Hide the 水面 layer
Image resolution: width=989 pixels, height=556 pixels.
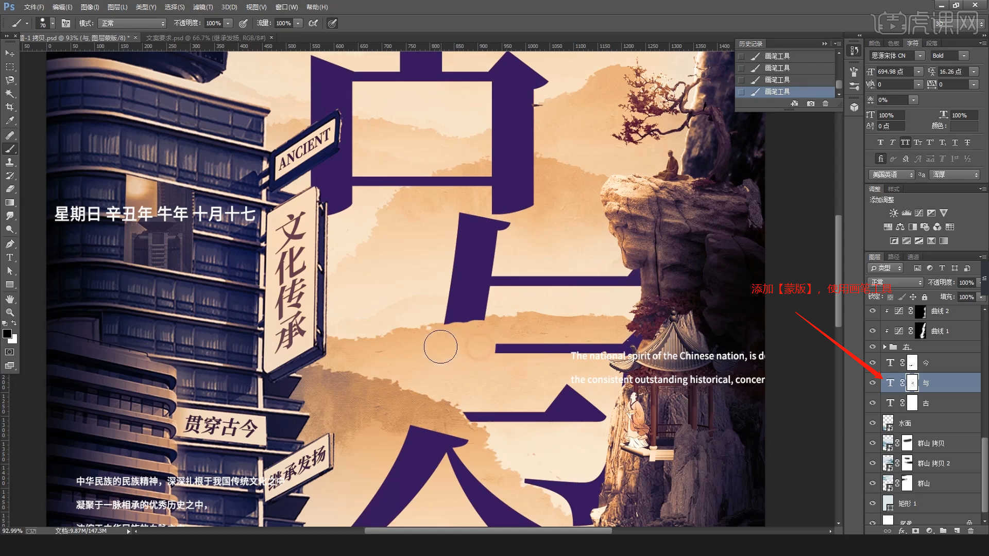click(873, 423)
